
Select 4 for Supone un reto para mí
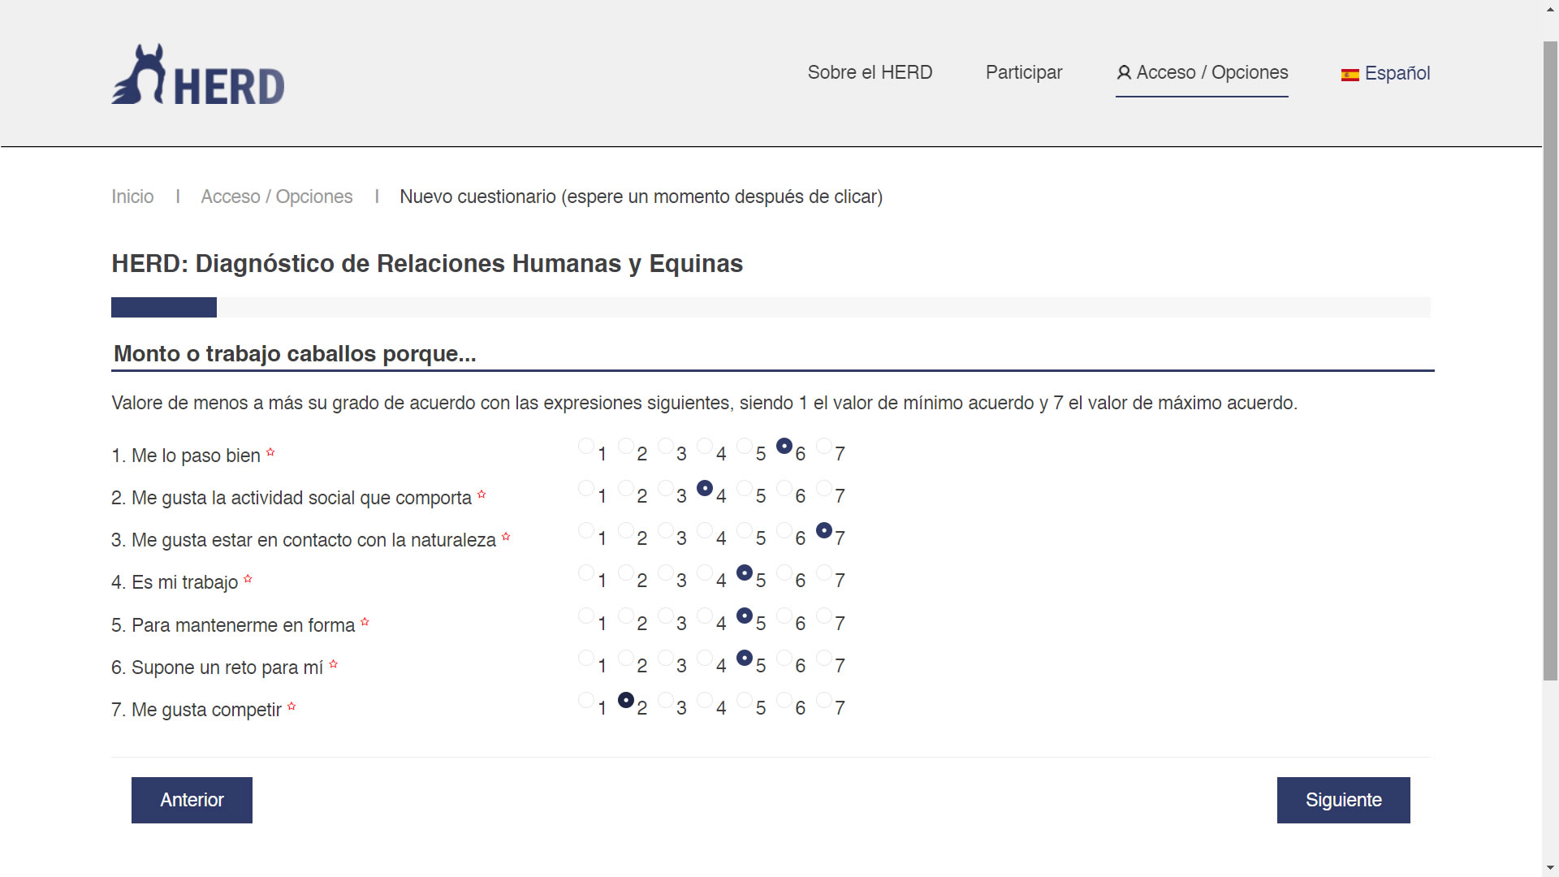point(705,658)
